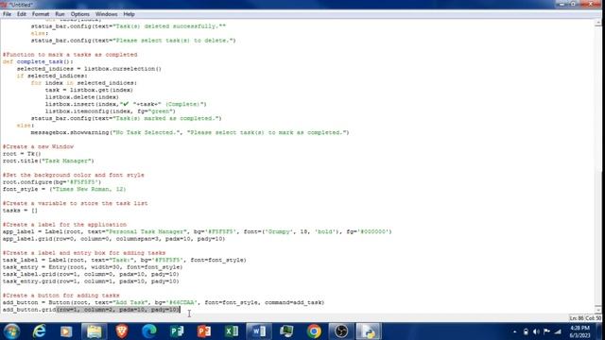The width and height of the screenshot is (605, 340).
Task: Click scrollbar down arrow in editor
Action: (x=598, y=309)
